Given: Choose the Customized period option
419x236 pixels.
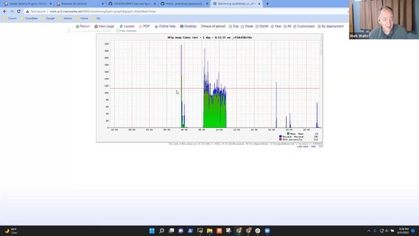Looking at the screenshot, I should [304, 26].
